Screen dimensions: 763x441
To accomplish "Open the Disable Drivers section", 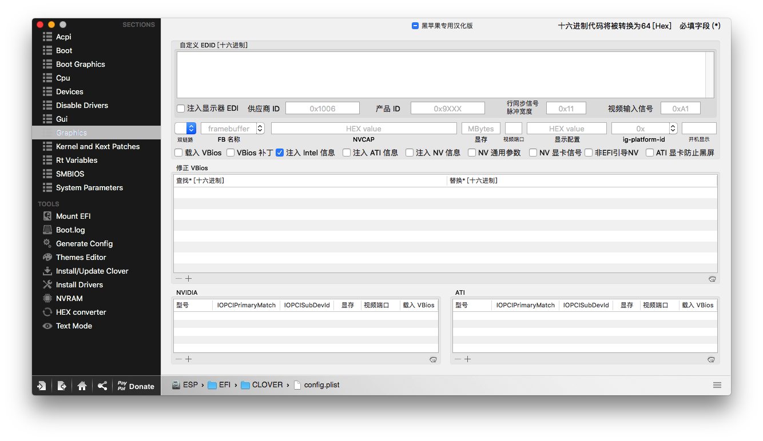I will pyautogui.click(x=82, y=105).
